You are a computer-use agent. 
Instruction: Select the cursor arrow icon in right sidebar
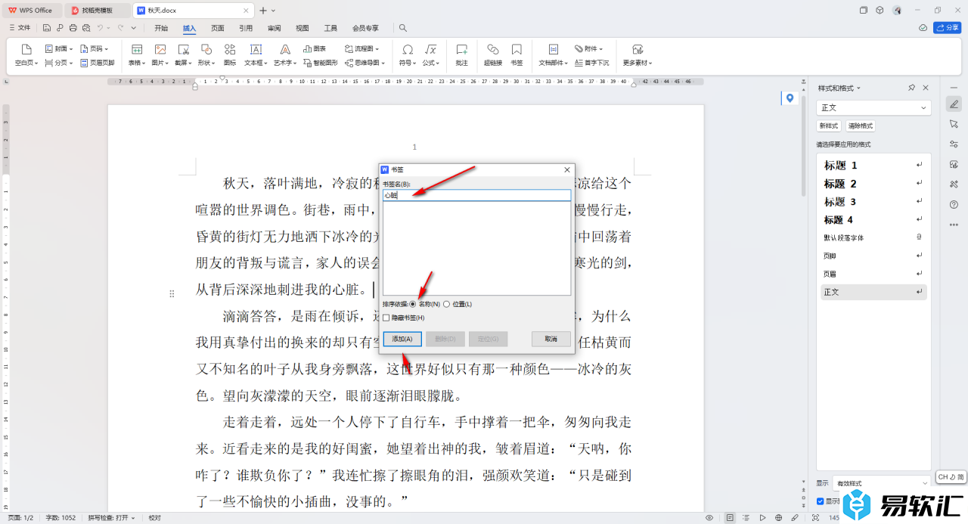[x=954, y=124]
